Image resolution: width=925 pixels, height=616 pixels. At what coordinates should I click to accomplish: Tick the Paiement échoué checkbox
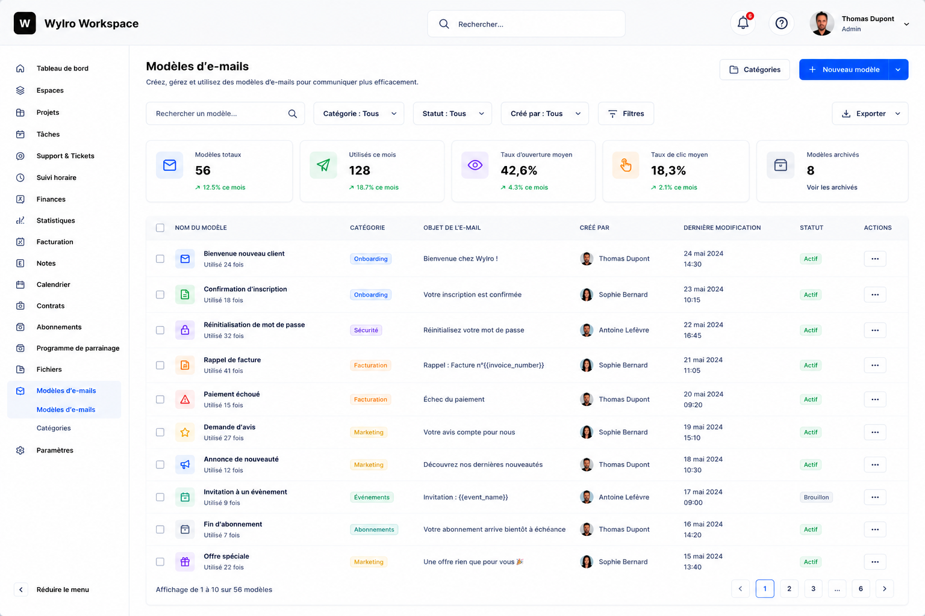pos(160,399)
